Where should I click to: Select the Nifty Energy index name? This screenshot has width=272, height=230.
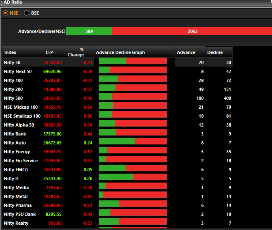[x=17, y=152]
